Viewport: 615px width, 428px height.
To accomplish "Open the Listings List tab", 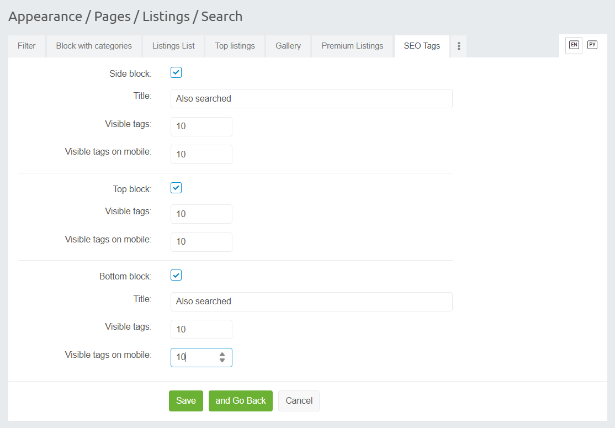I will tap(173, 46).
